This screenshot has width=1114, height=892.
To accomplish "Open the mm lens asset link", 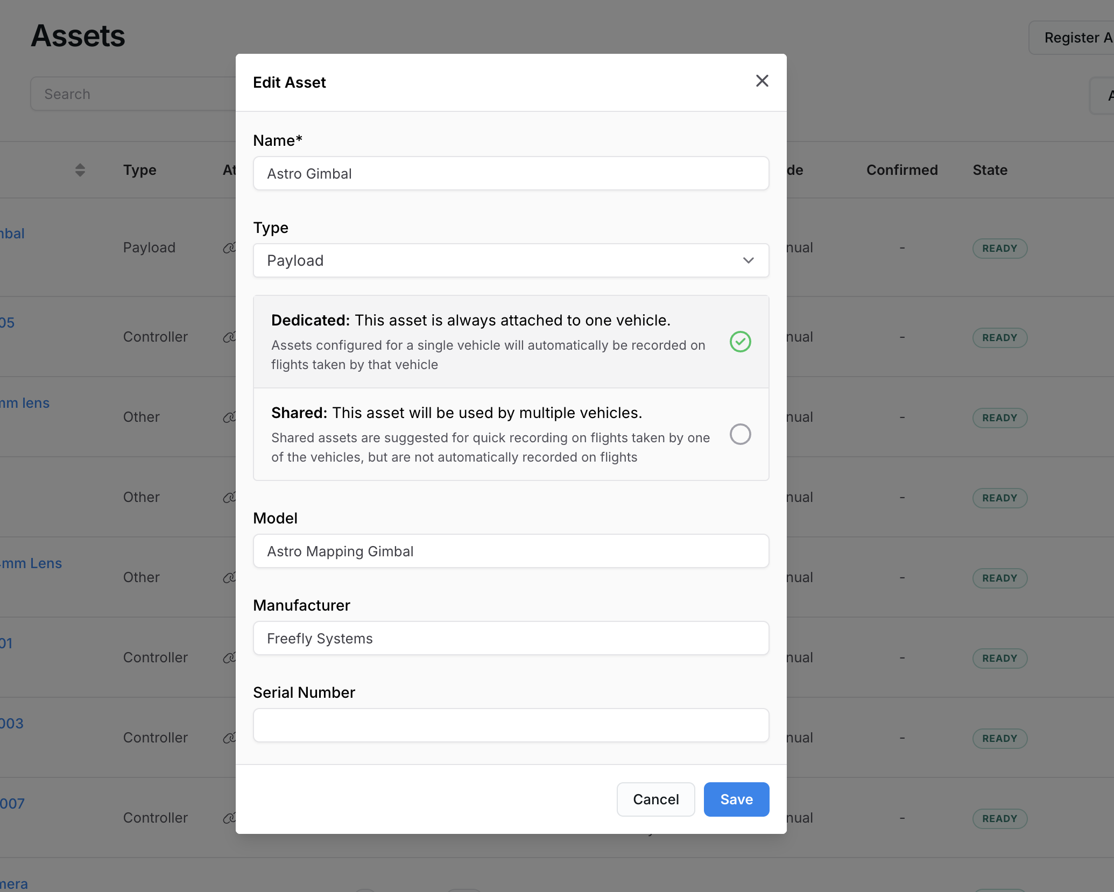I will tap(25, 403).
